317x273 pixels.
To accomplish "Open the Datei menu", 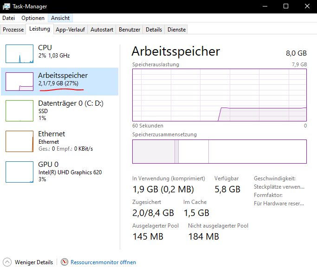I will [9, 18].
